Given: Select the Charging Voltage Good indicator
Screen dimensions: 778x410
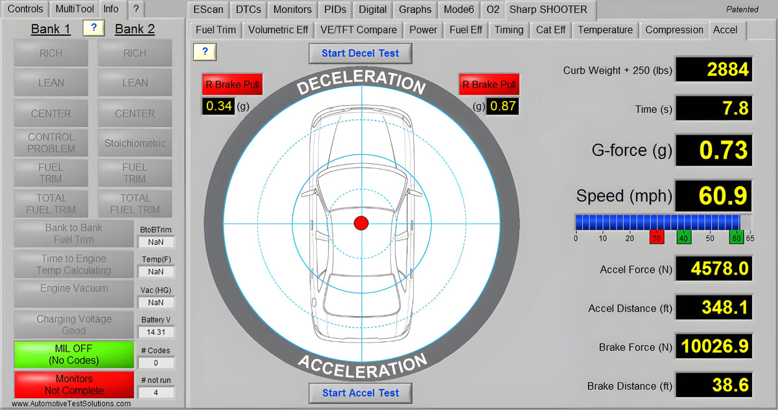Looking at the screenshot, I should [x=74, y=325].
